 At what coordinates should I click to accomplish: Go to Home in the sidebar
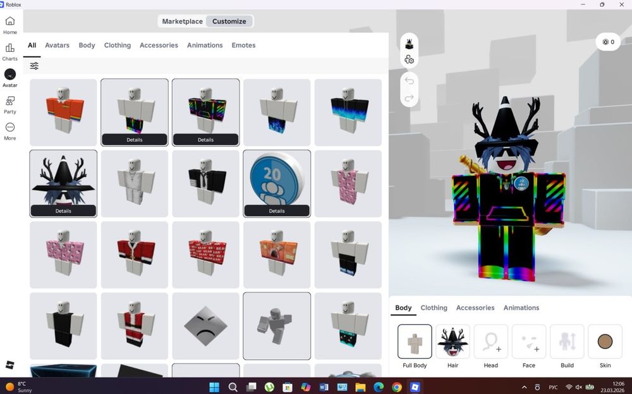(x=9, y=25)
